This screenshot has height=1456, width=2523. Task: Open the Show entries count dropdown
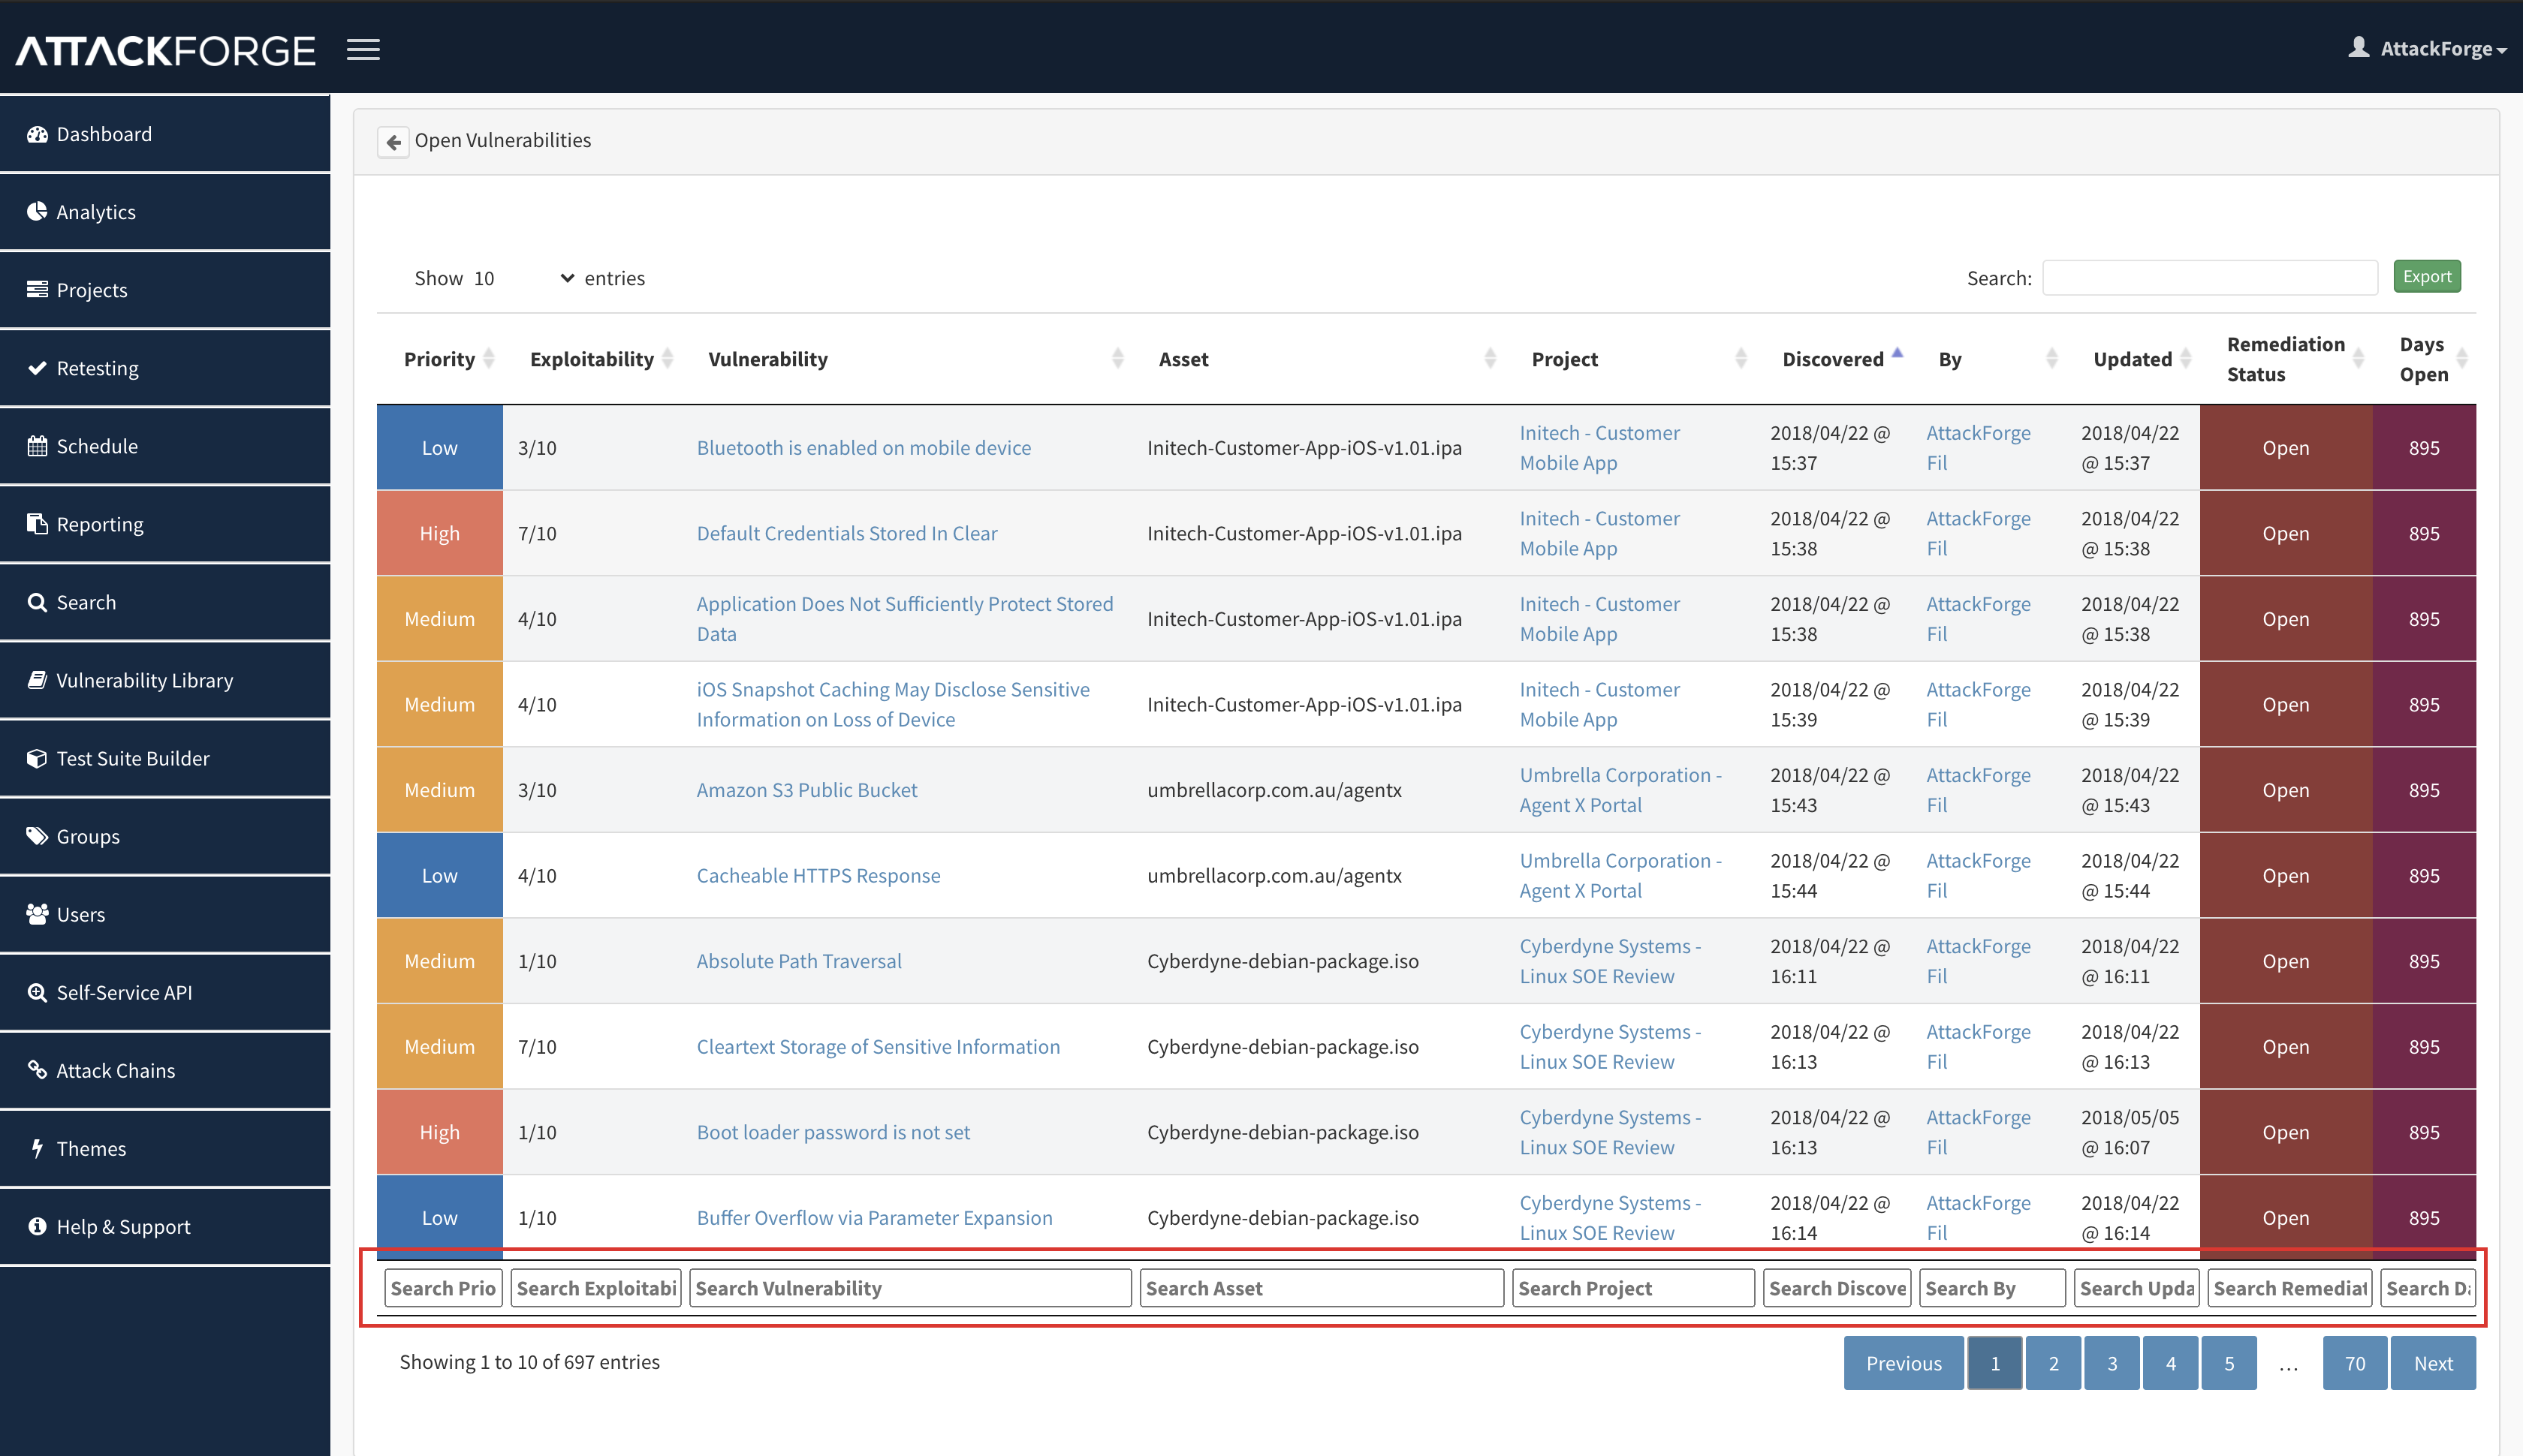(523, 278)
